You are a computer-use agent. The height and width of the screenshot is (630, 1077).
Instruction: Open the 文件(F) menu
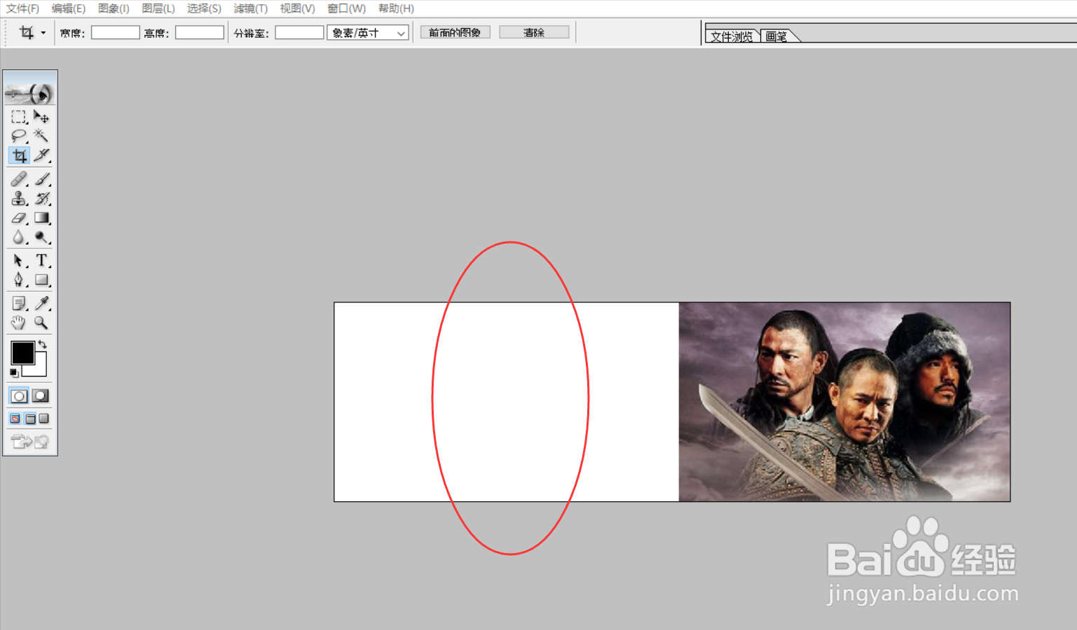coord(22,8)
